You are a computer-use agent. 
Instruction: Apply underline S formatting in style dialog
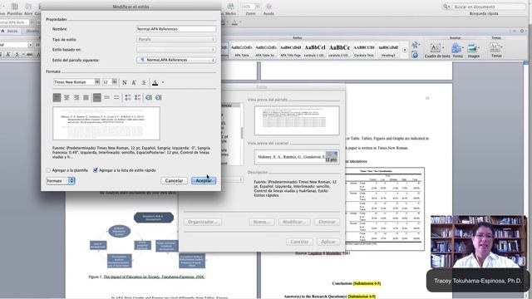tap(144, 82)
